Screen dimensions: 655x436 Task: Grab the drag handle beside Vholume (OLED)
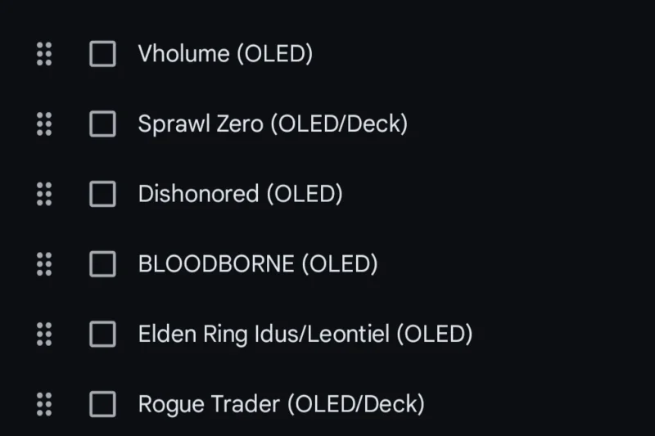point(44,54)
